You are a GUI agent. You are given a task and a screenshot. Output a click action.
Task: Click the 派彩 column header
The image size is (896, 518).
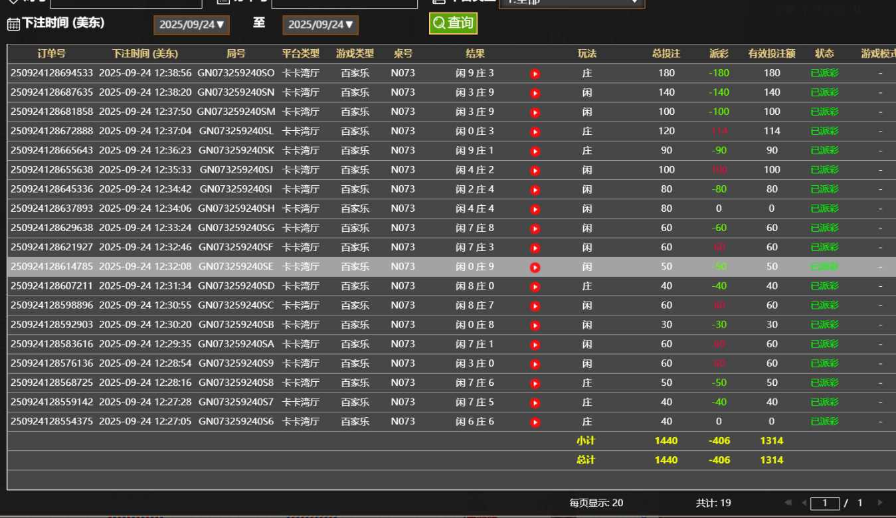[x=719, y=54]
